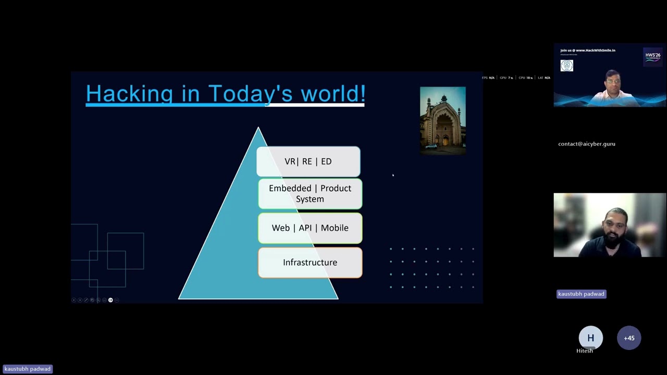Image resolution: width=667 pixels, height=375 pixels.
Task: Activate the slideshow zoom magnifier icon
Action: 98,300
